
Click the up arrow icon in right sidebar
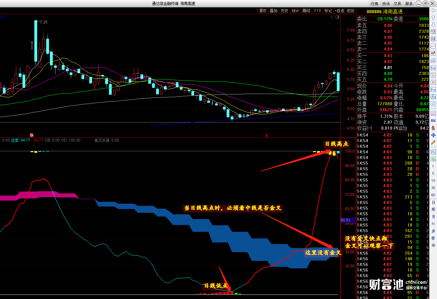[x=433, y=17]
